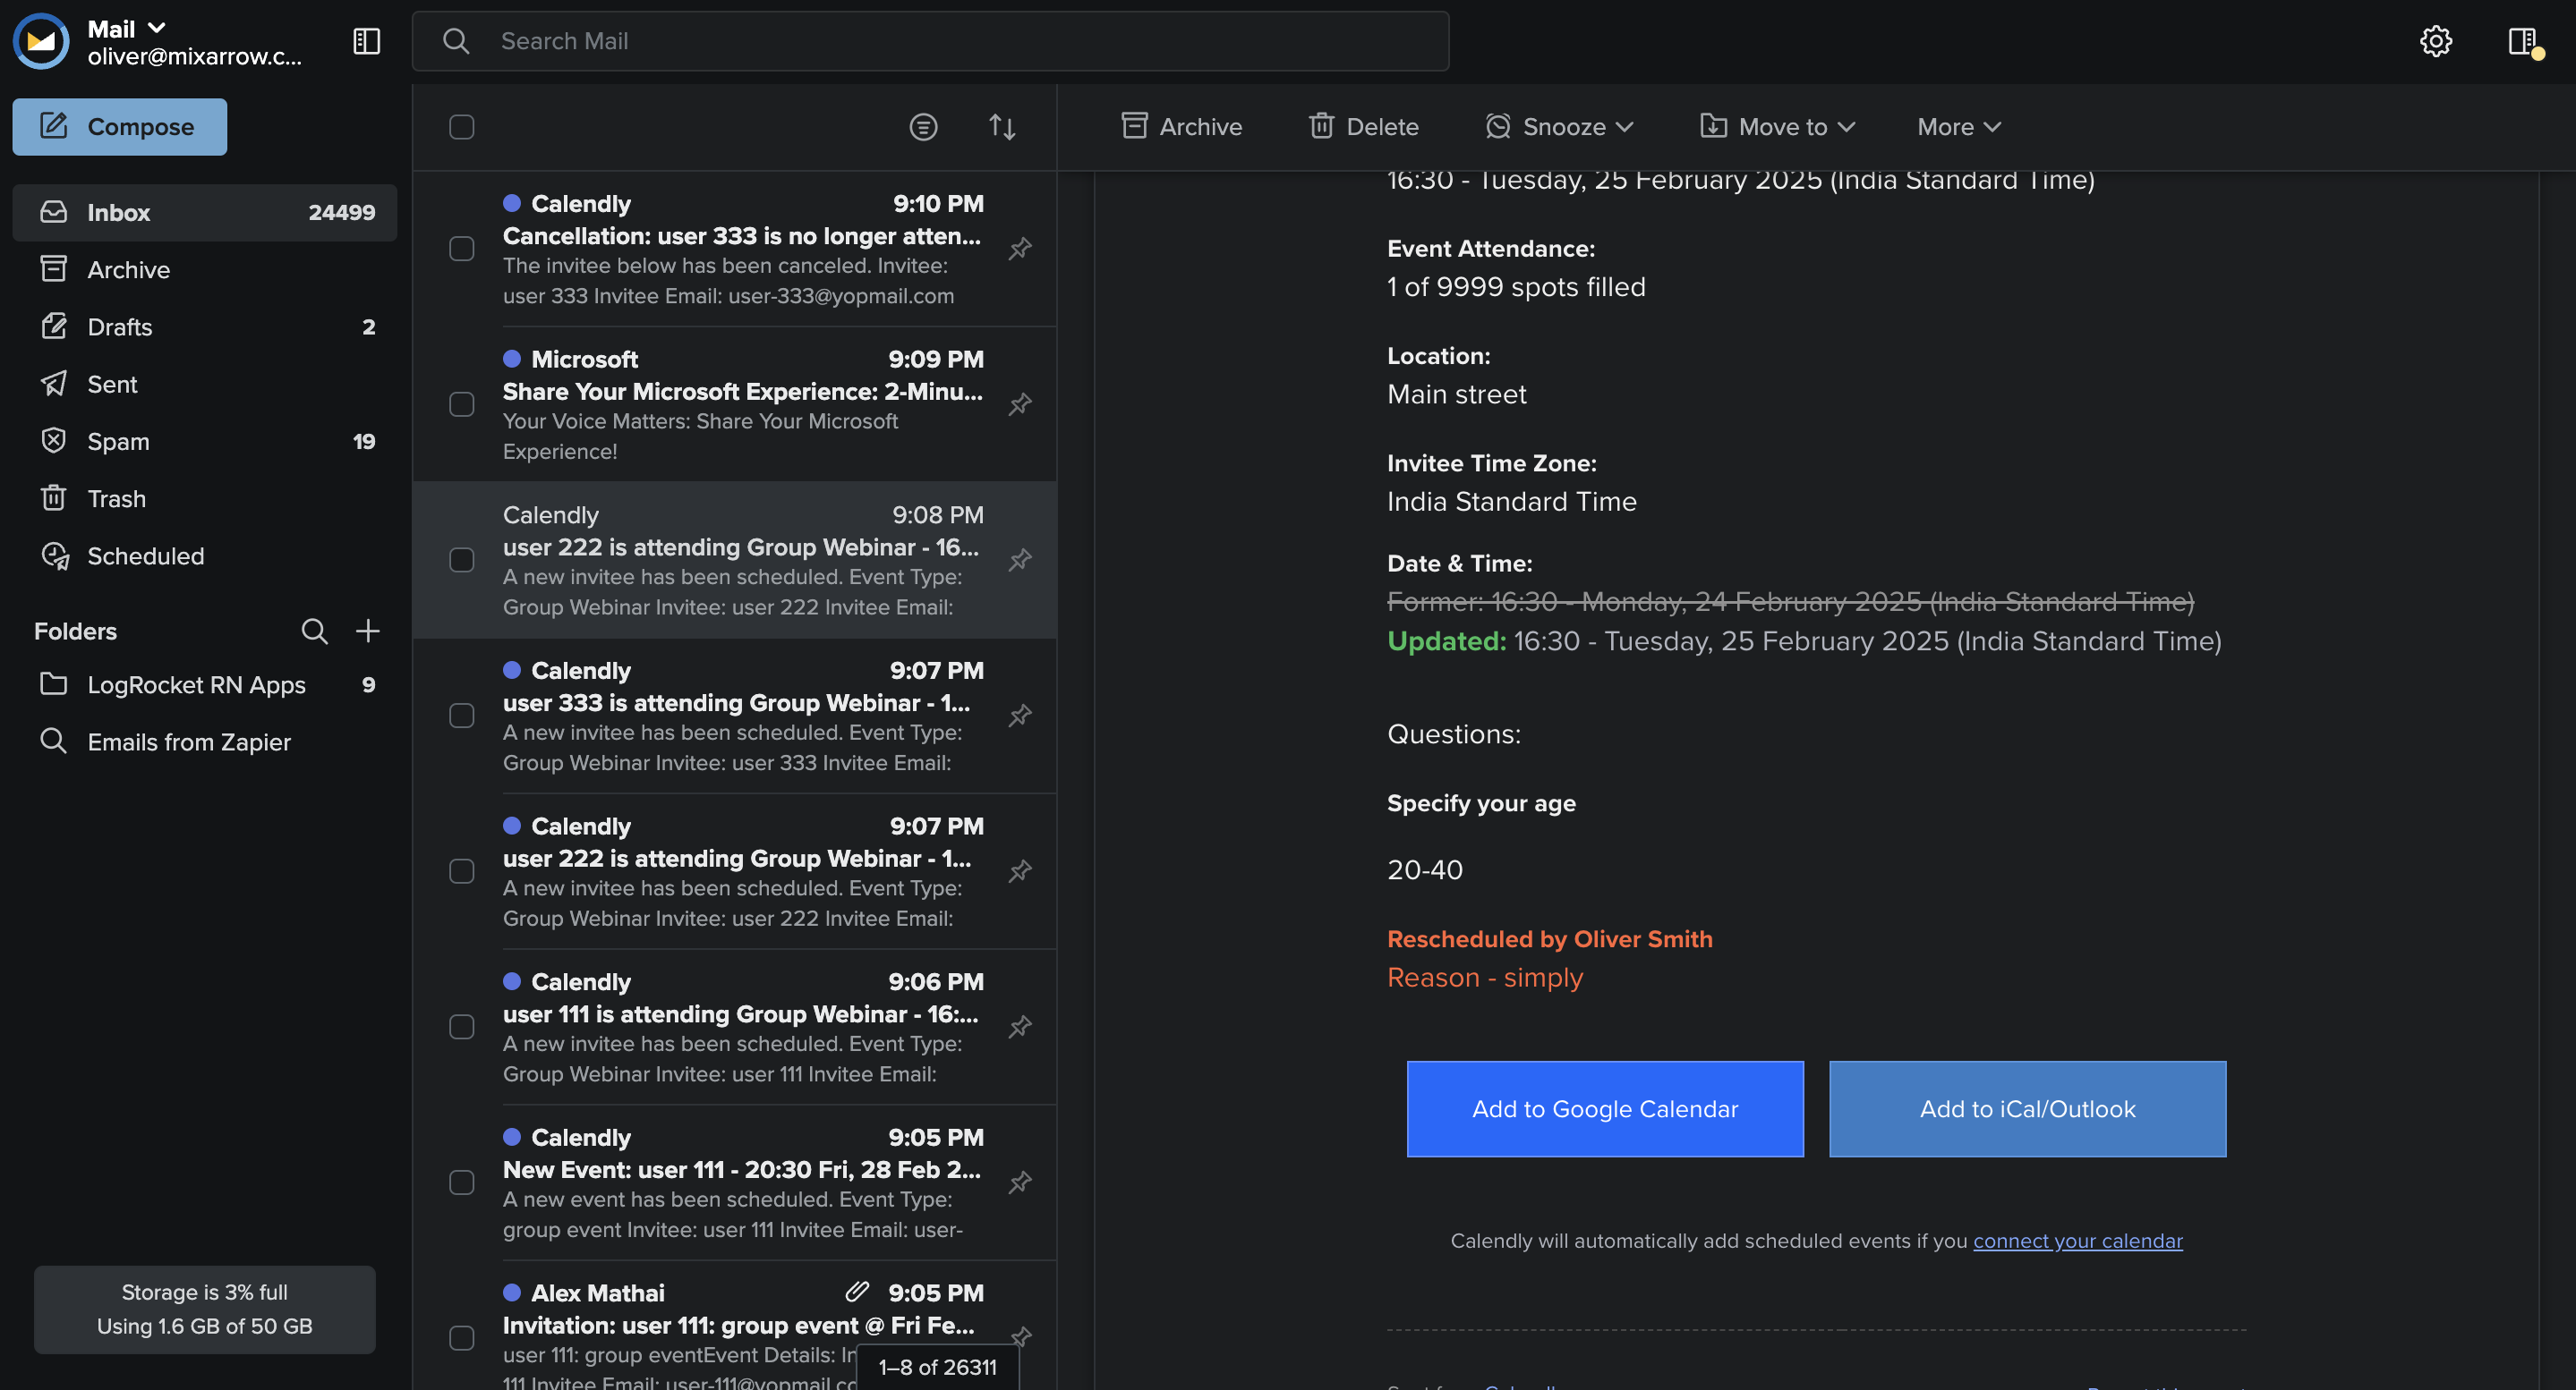
Task: Open LogRocket RN Apps folder
Action: tap(205, 685)
